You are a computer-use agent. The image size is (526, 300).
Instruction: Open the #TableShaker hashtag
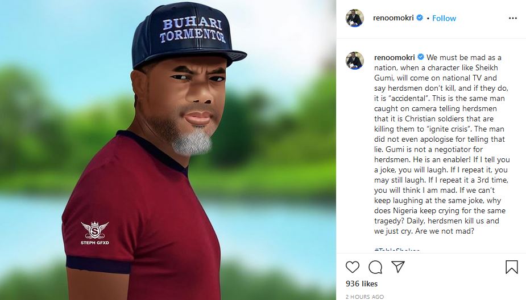pos(397,251)
